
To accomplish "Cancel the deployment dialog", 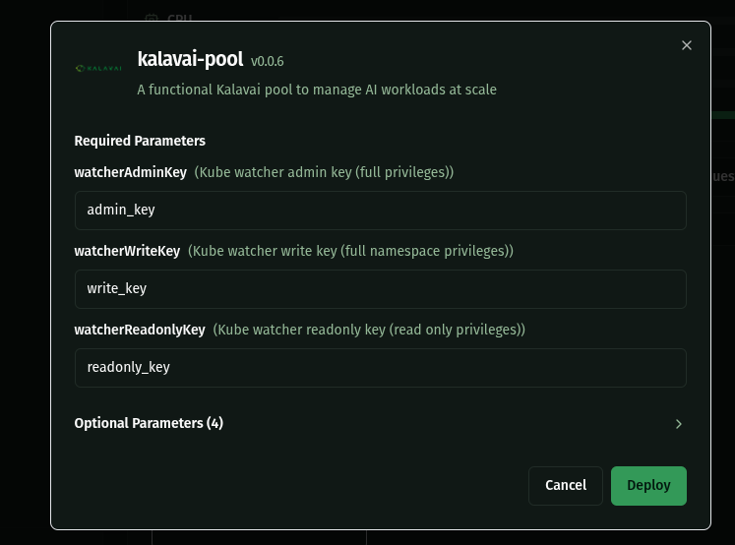I will click(x=566, y=486).
